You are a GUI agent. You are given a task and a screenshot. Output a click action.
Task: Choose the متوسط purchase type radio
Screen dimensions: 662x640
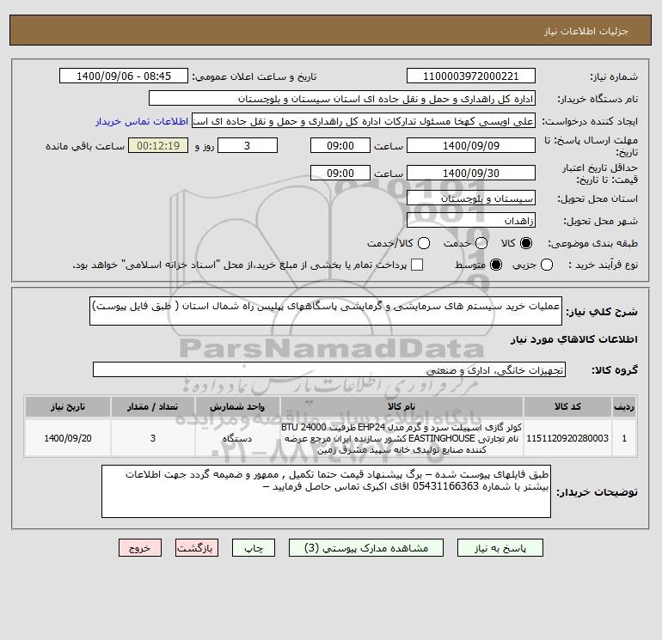point(496,265)
